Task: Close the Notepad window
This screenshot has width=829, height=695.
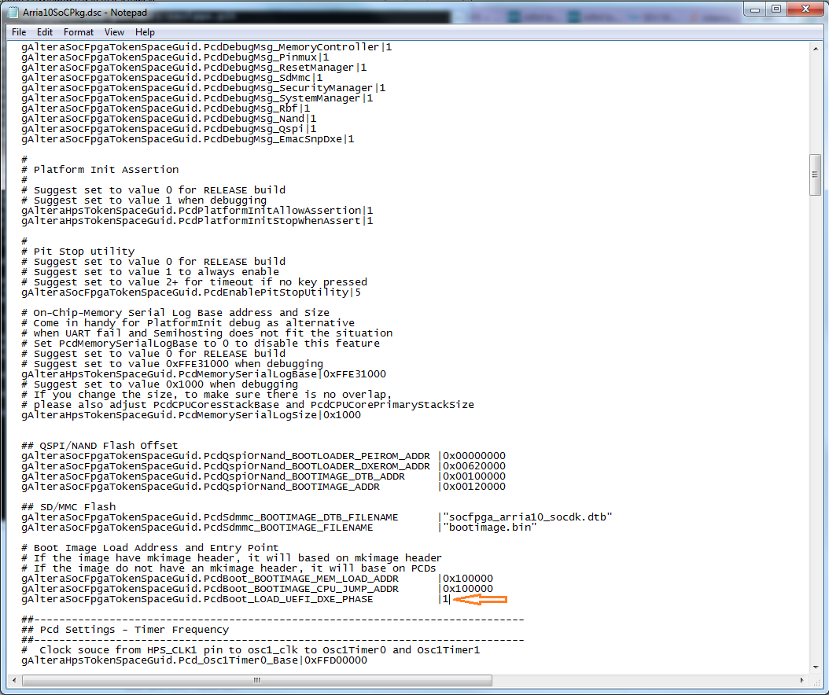Action: (x=805, y=9)
